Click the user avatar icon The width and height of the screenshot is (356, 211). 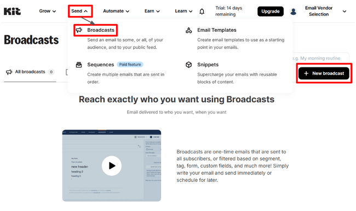294,12
